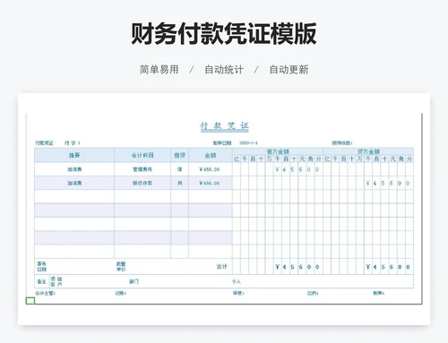Click the 金额 column header
The height and width of the screenshot is (343, 448).
pos(211,155)
